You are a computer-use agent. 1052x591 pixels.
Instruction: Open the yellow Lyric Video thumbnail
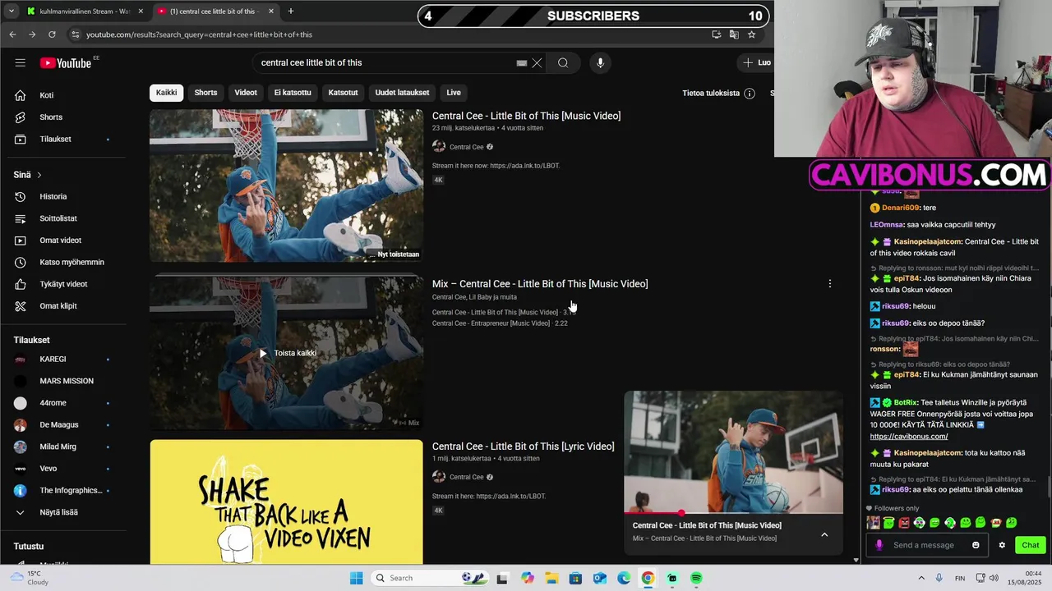[x=286, y=502]
